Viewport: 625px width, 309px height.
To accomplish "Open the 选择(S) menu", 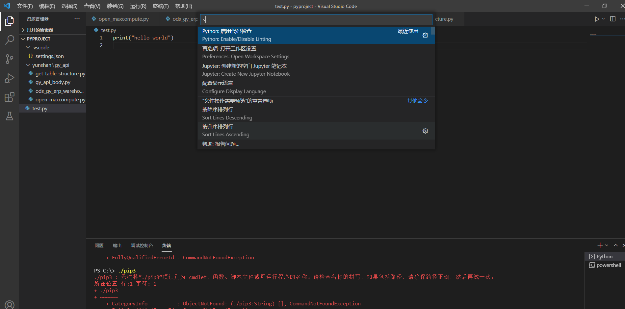I will click(x=69, y=6).
